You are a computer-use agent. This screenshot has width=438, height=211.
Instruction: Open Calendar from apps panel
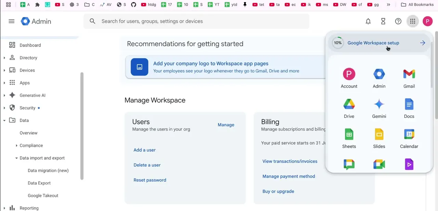[x=409, y=139]
